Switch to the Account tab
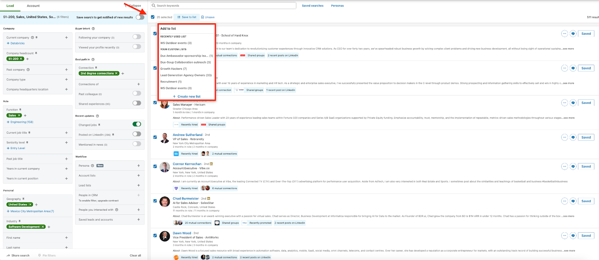 coord(33,6)
